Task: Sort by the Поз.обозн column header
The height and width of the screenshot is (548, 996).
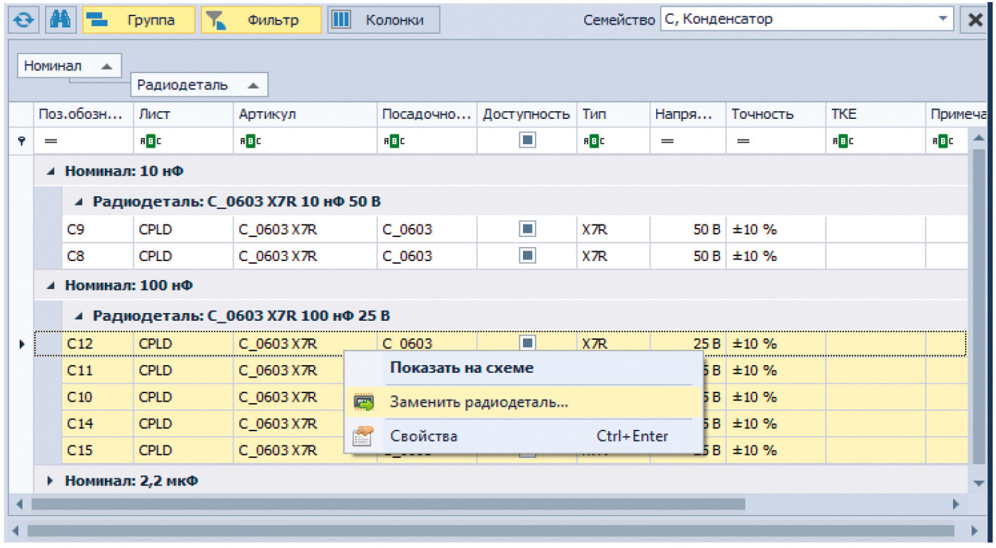Action: point(84,114)
